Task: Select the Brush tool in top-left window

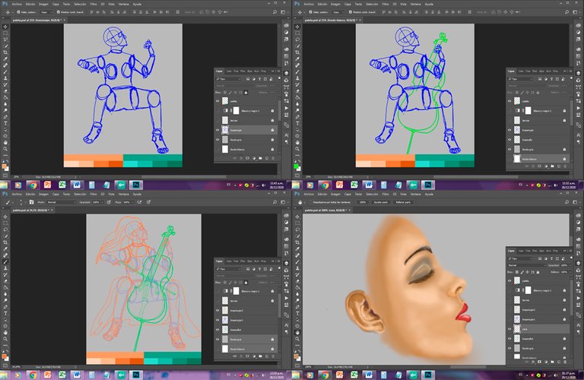Action: coord(5,72)
